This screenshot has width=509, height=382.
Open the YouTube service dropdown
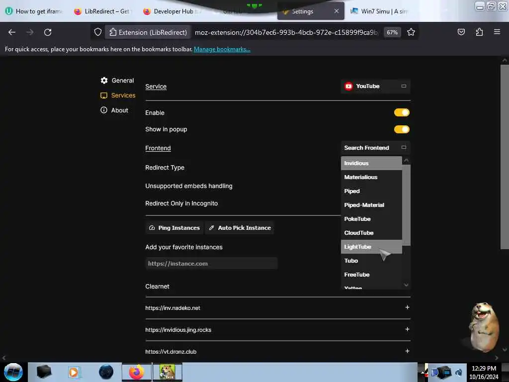point(376,86)
